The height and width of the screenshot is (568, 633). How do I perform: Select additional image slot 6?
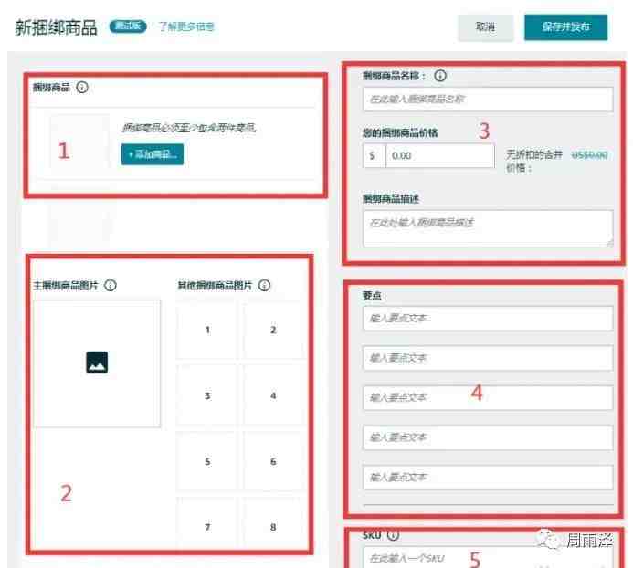click(x=273, y=461)
